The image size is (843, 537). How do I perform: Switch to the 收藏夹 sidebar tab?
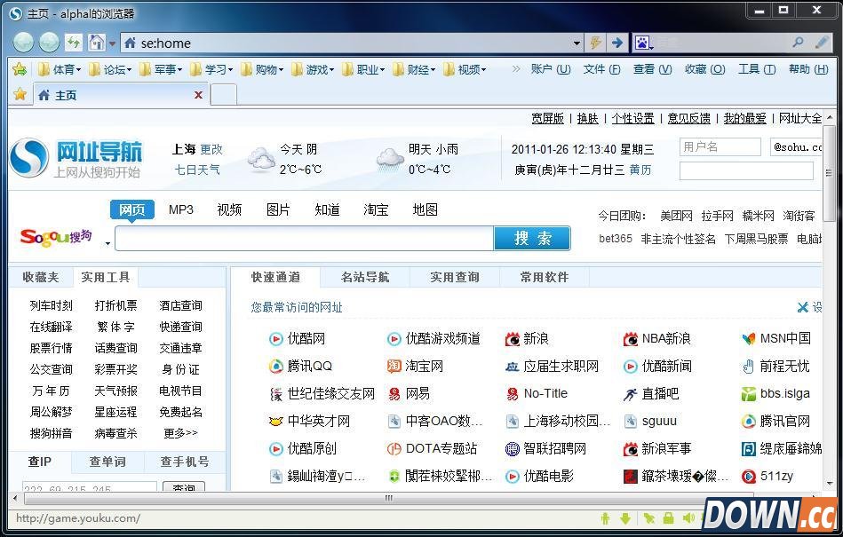tap(41, 277)
